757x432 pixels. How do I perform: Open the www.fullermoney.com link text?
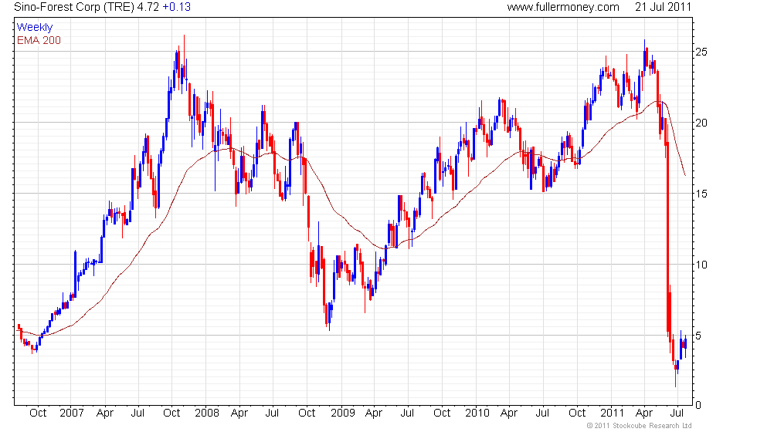[x=563, y=7]
